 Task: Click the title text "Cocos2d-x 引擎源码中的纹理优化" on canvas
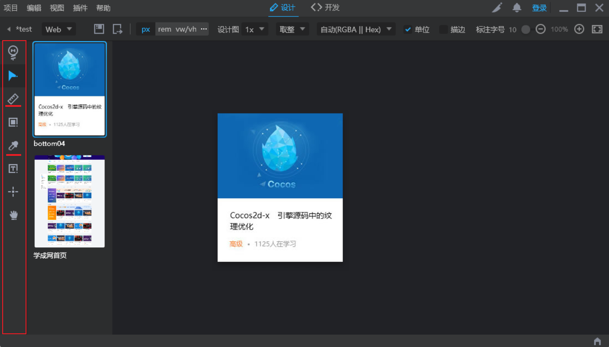281,221
